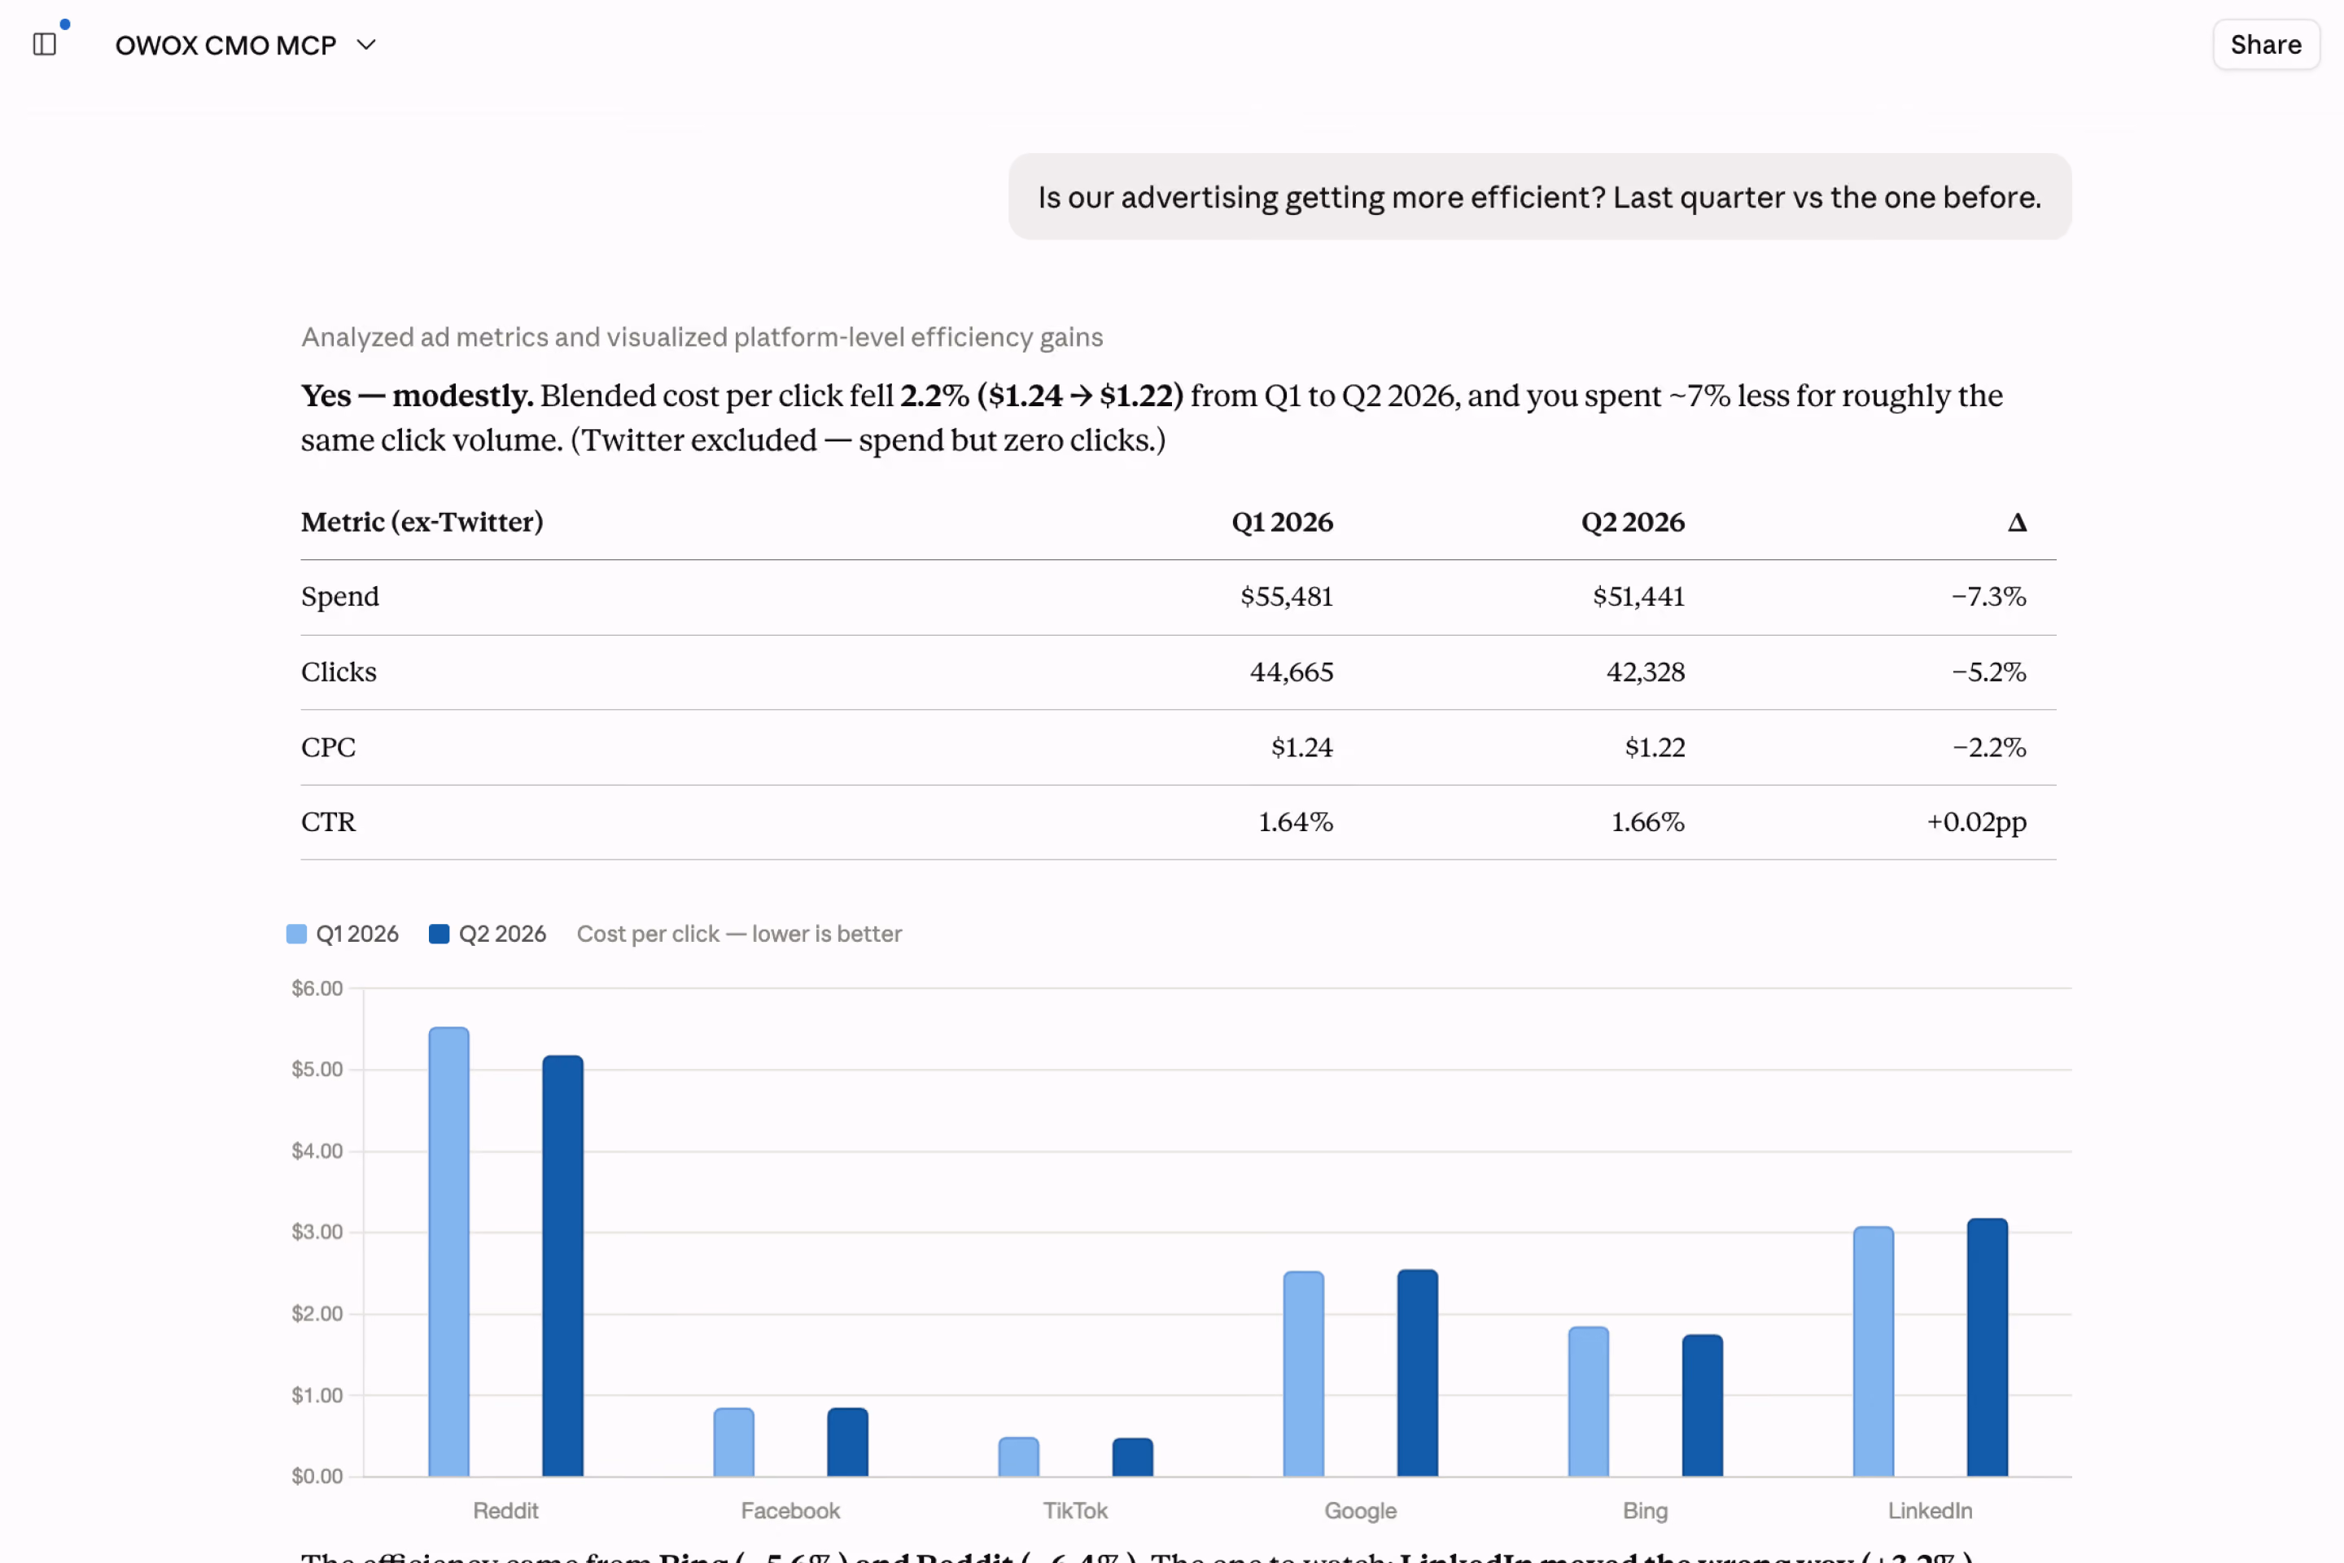The height and width of the screenshot is (1563, 2344).
Task: Select the Spend row label
Action: pos(340,596)
